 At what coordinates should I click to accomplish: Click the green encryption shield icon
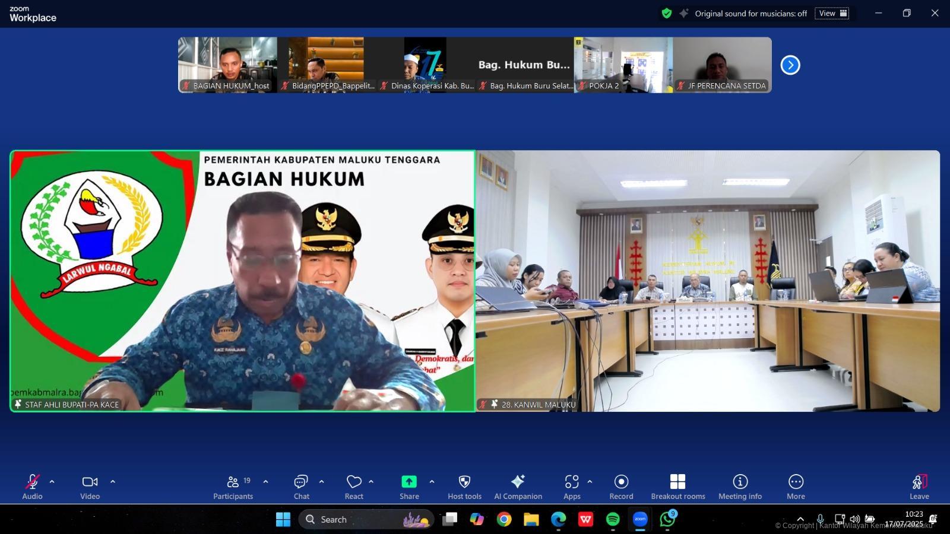tap(667, 13)
